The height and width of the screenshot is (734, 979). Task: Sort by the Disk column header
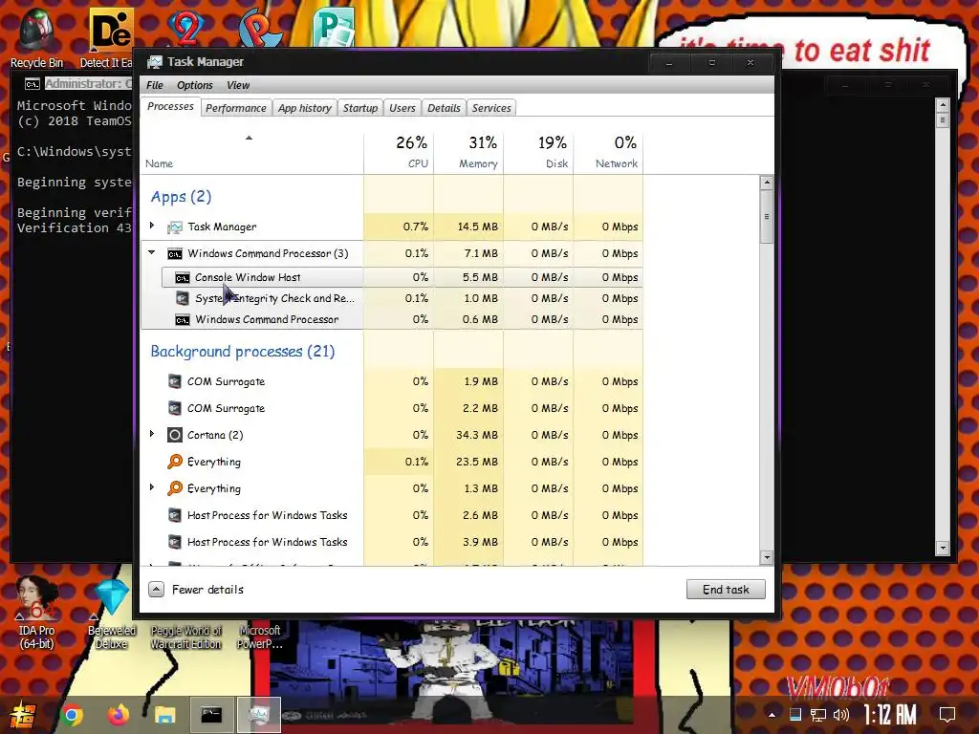click(539, 152)
